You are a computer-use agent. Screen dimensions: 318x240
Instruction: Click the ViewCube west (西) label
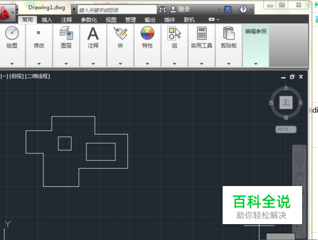click(x=271, y=103)
